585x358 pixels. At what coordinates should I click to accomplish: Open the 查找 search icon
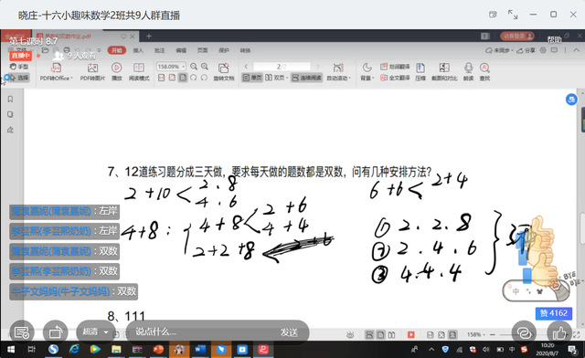(484, 71)
